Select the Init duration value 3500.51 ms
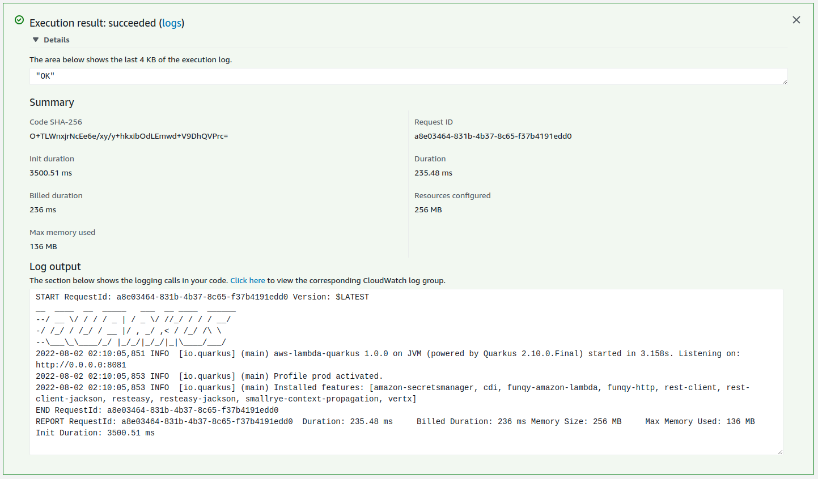The image size is (818, 479). click(51, 173)
